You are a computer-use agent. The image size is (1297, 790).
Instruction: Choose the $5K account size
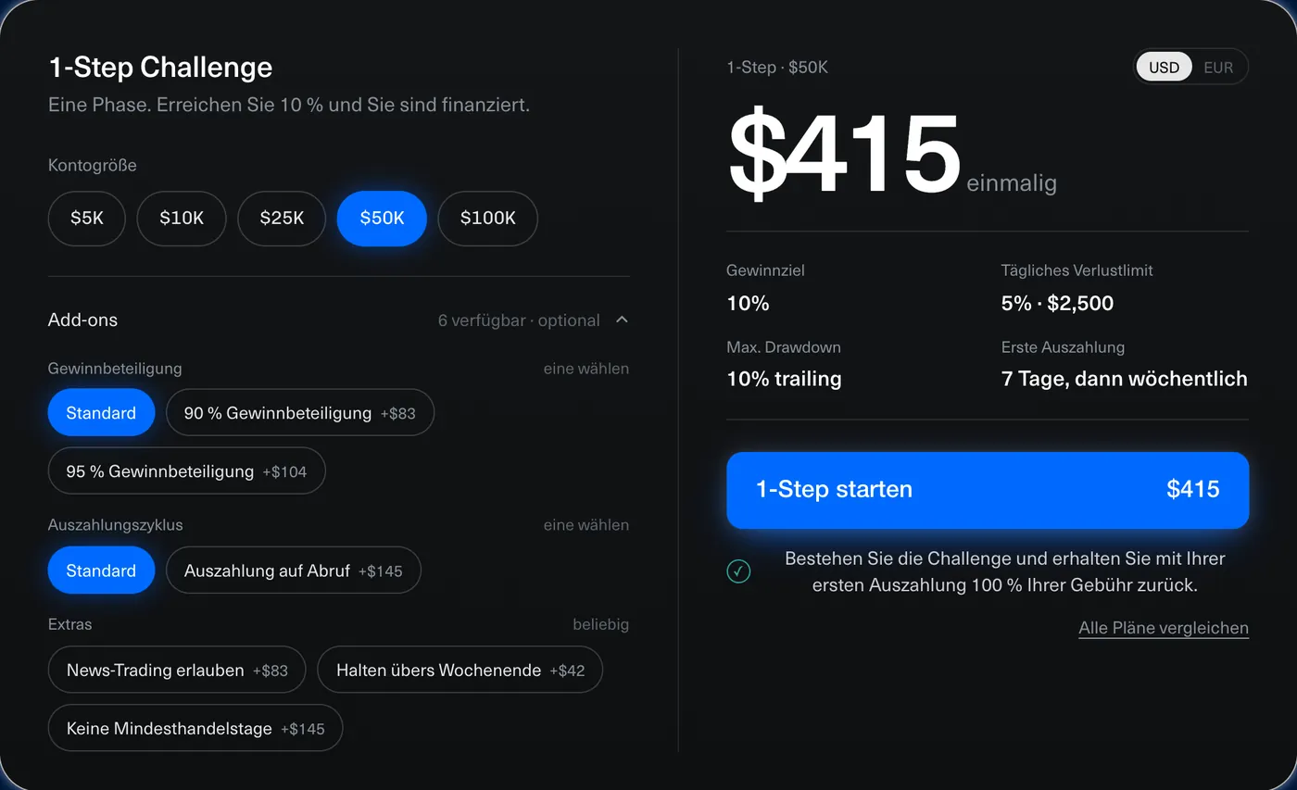pyautogui.click(x=87, y=219)
